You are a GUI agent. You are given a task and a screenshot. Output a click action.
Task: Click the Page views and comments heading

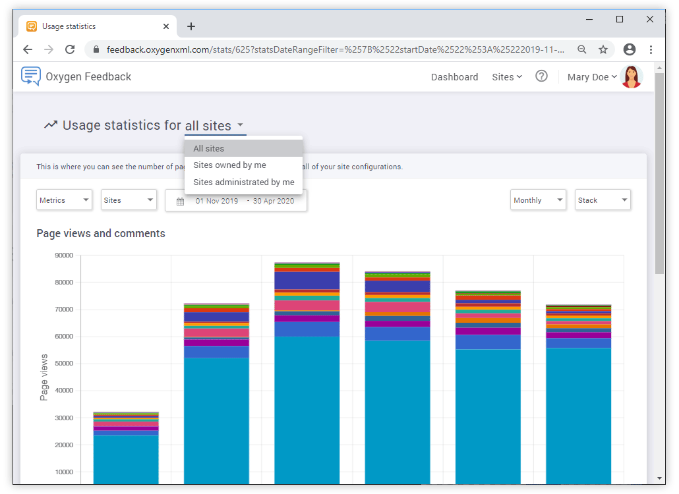(101, 234)
